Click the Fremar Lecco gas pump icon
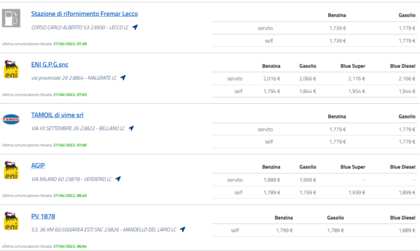This screenshot has width=420, height=251. coord(11,19)
